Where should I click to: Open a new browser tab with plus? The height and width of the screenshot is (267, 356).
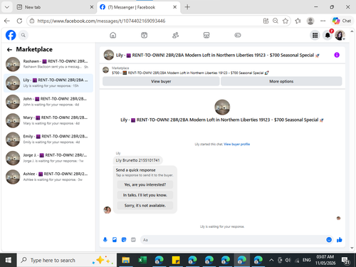pos(187,7)
